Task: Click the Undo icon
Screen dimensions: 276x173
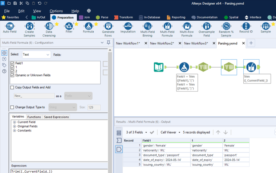Action: (x=40, y=3)
